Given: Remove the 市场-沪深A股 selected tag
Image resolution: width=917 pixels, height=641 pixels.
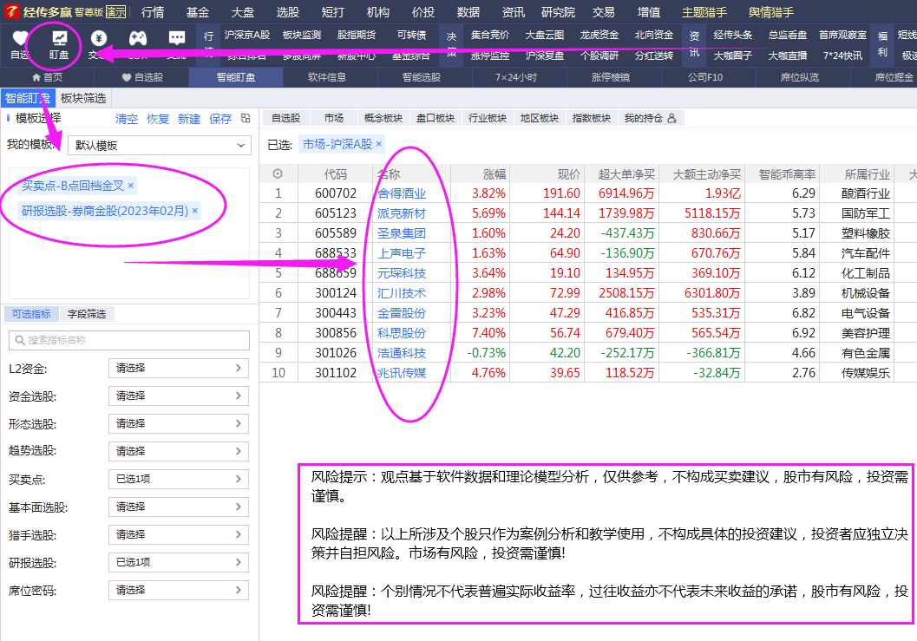Looking at the screenshot, I should 379,144.
